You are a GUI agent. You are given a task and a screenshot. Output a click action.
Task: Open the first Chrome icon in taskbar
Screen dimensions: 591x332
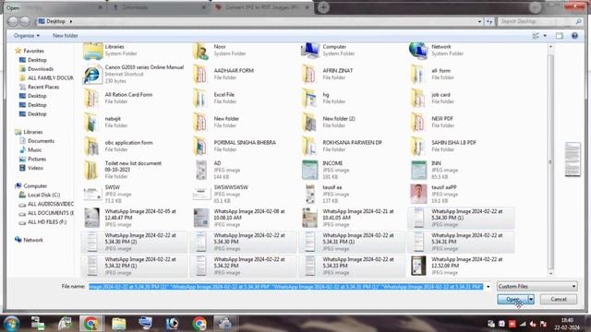click(x=90, y=324)
